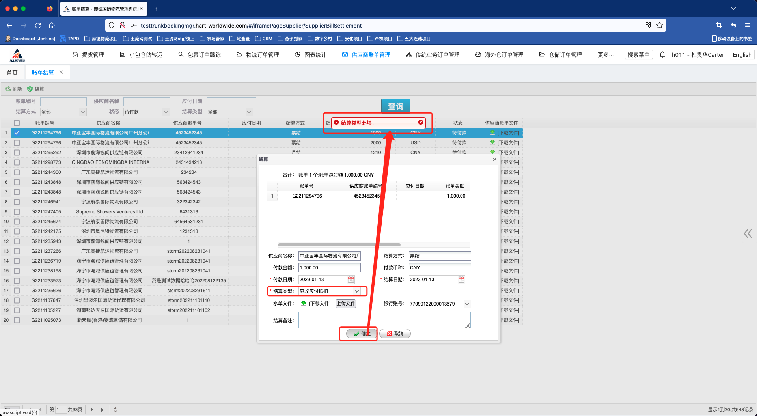Switch to the home page tab
Screen dimensions: 757x416
click(x=12, y=73)
